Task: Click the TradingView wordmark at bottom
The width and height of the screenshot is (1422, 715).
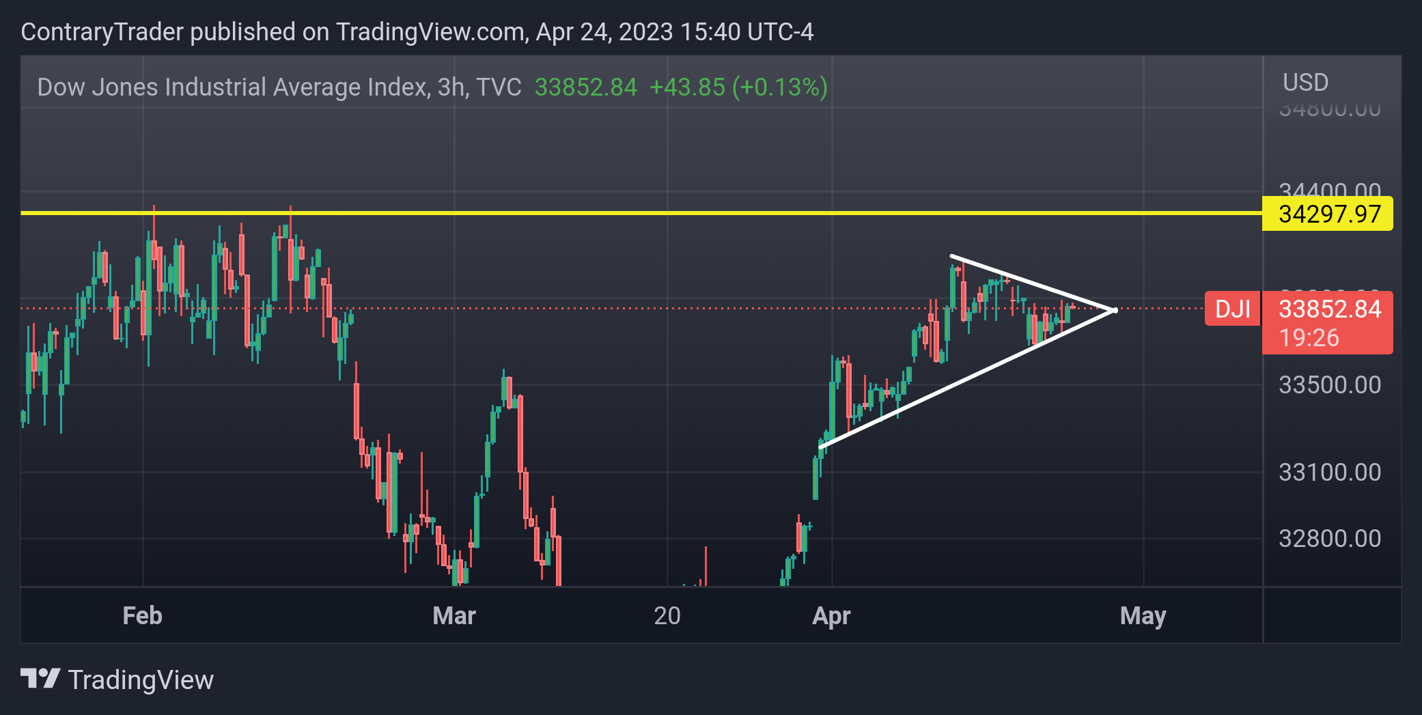Action: coord(141,680)
